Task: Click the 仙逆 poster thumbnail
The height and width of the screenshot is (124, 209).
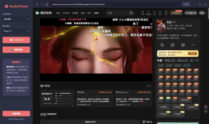Action: 161,26
